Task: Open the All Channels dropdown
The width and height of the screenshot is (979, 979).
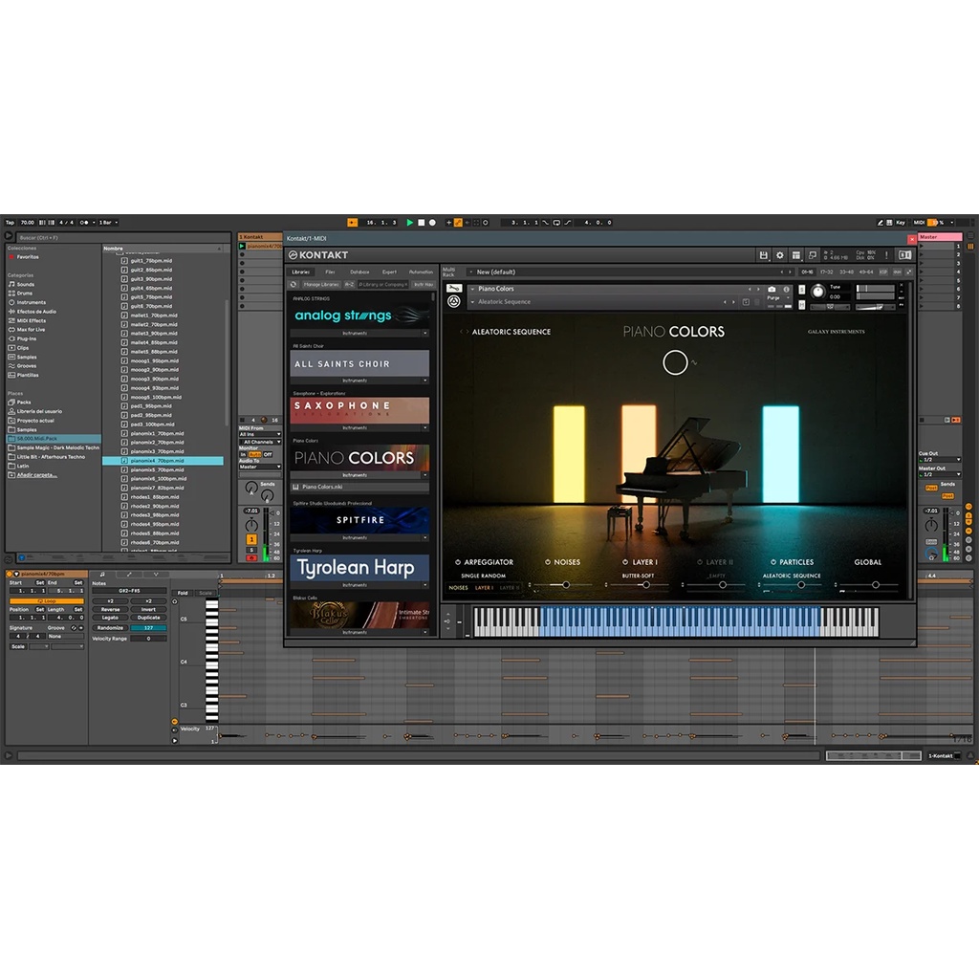Action: click(x=260, y=442)
